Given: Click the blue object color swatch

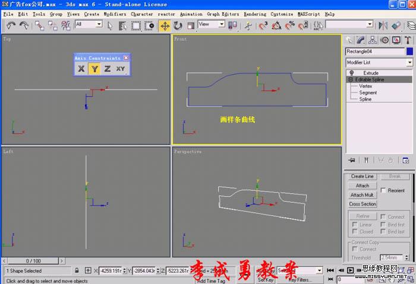Looking at the screenshot, I should pos(409,52).
